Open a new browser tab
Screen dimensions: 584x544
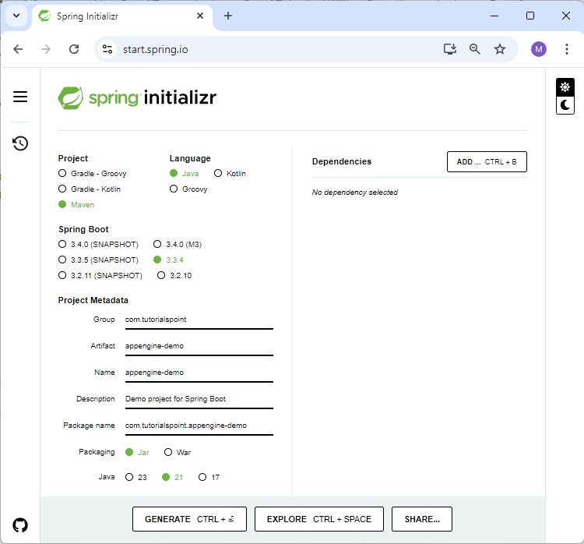point(228,16)
